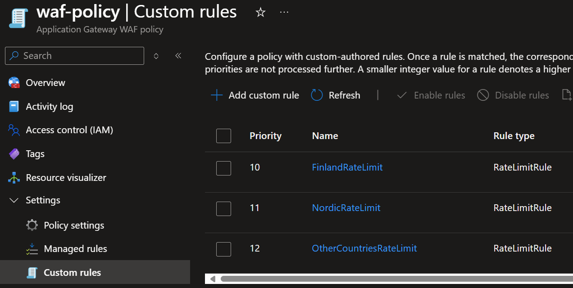Screen dimensions: 573x288
Task: Click the Overview globe icon in sidebar
Action: (x=14, y=83)
